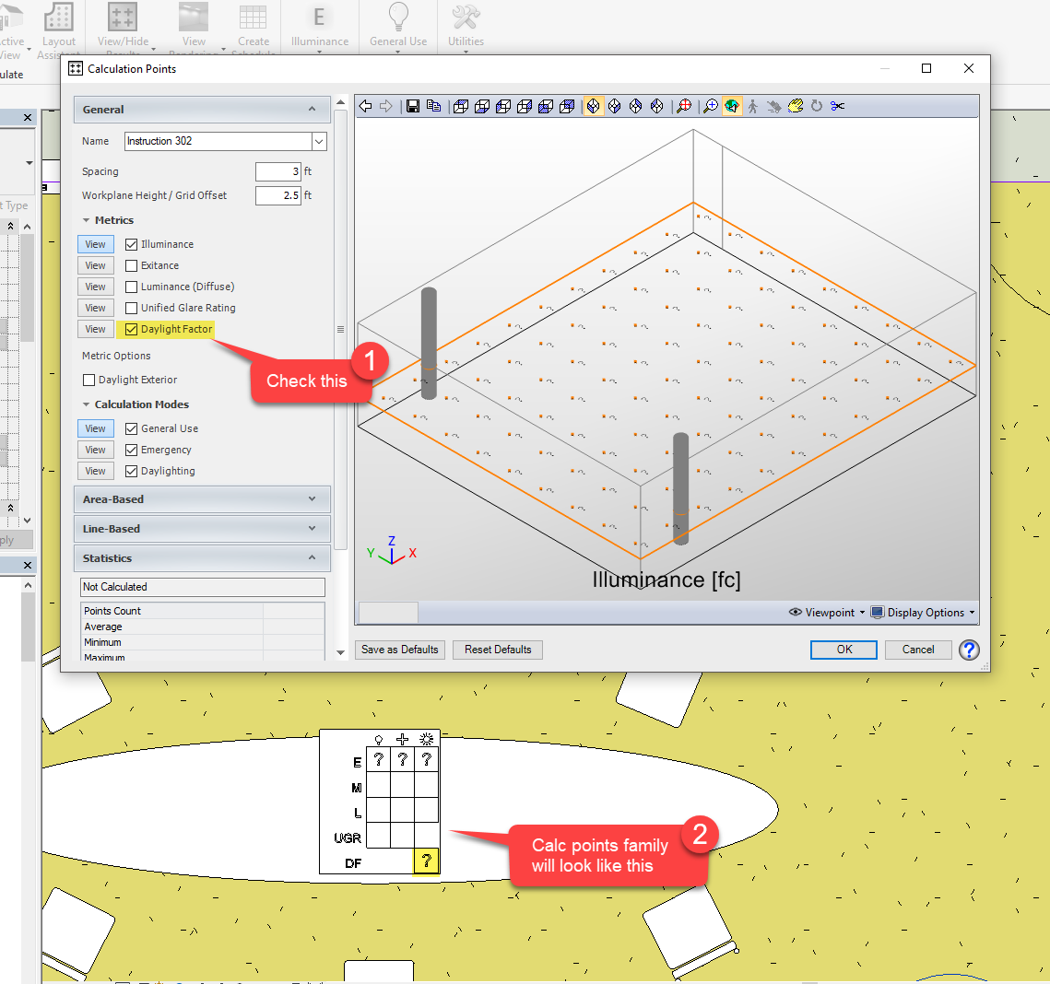The height and width of the screenshot is (984, 1050).
Task: Collapse the General section header
Action: pos(202,109)
